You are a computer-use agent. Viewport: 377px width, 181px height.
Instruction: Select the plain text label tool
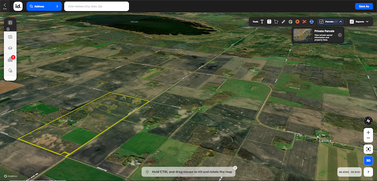[262, 22]
